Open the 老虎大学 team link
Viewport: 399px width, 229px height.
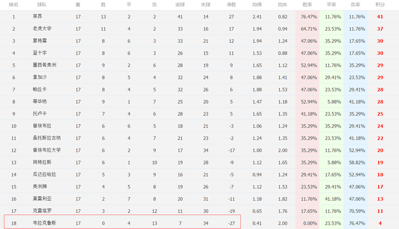coord(42,28)
